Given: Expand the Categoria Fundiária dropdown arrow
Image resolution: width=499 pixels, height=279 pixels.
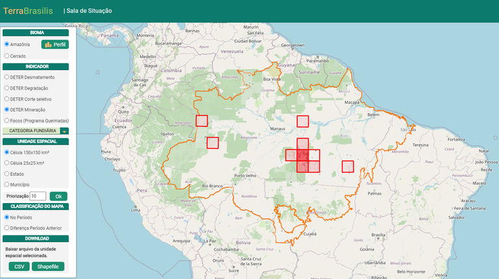Looking at the screenshot, I should pos(64,131).
